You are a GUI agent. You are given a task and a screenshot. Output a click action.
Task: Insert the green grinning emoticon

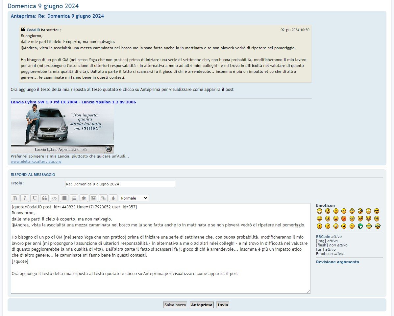tap(360, 226)
